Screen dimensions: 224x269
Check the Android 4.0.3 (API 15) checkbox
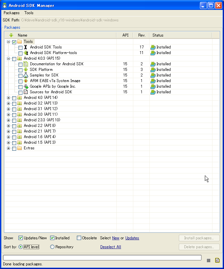pos(14,59)
